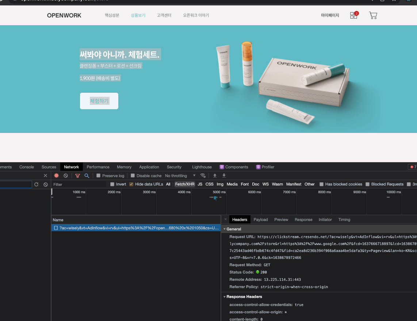The width and height of the screenshot is (417, 321).
Task: Focus the network Filter input
Action: pos(79,184)
